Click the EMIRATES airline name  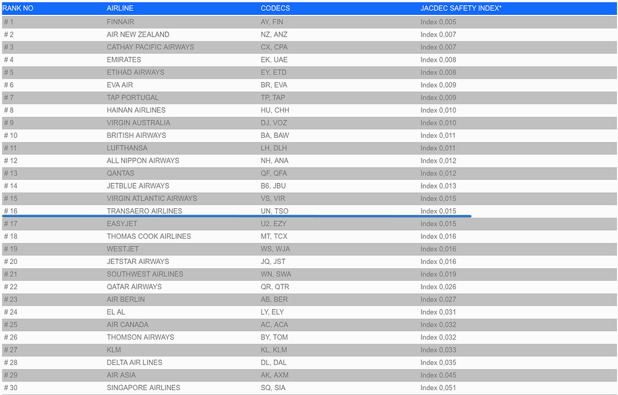(x=124, y=60)
